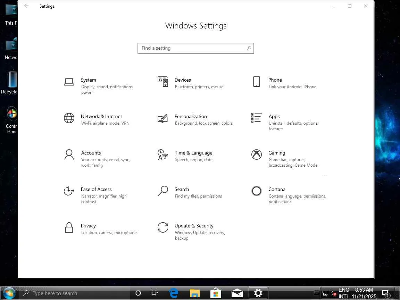Open the Devices settings link
The width and height of the screenshot is (400, 300).
[x=183, y=80]
